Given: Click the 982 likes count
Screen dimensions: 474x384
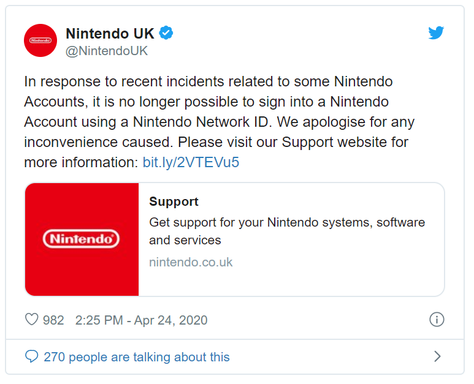Looking at the screenshot, I should pyautogui.click(x=53, y=320).
